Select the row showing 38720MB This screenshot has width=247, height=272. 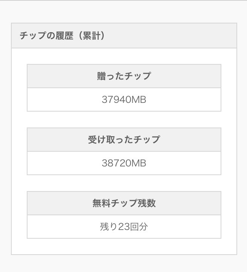[x=124, y=163]
